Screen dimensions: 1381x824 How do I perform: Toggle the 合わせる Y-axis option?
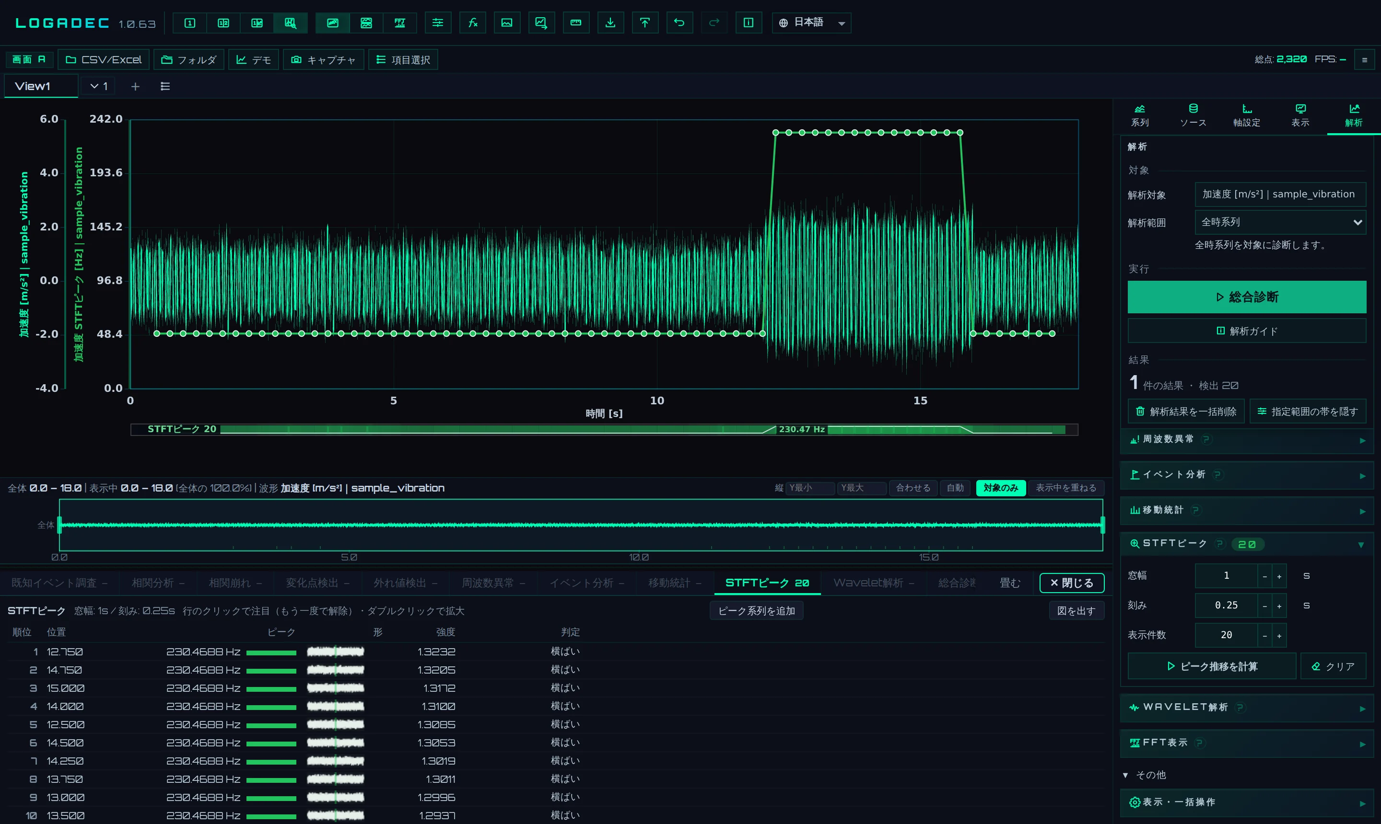913,488
